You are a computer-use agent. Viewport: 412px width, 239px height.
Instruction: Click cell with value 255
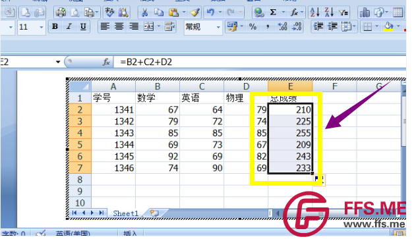(x=290, y=133)
